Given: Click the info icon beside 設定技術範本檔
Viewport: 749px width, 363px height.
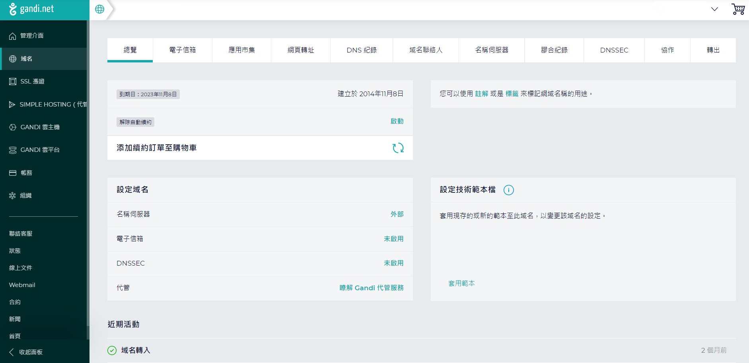Looking at the screenshot, I should [509, 190].
